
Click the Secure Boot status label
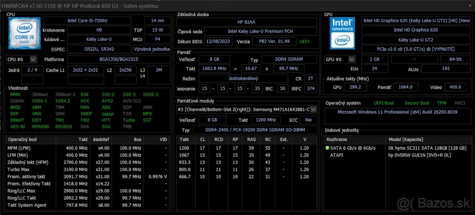coord(416,103)
